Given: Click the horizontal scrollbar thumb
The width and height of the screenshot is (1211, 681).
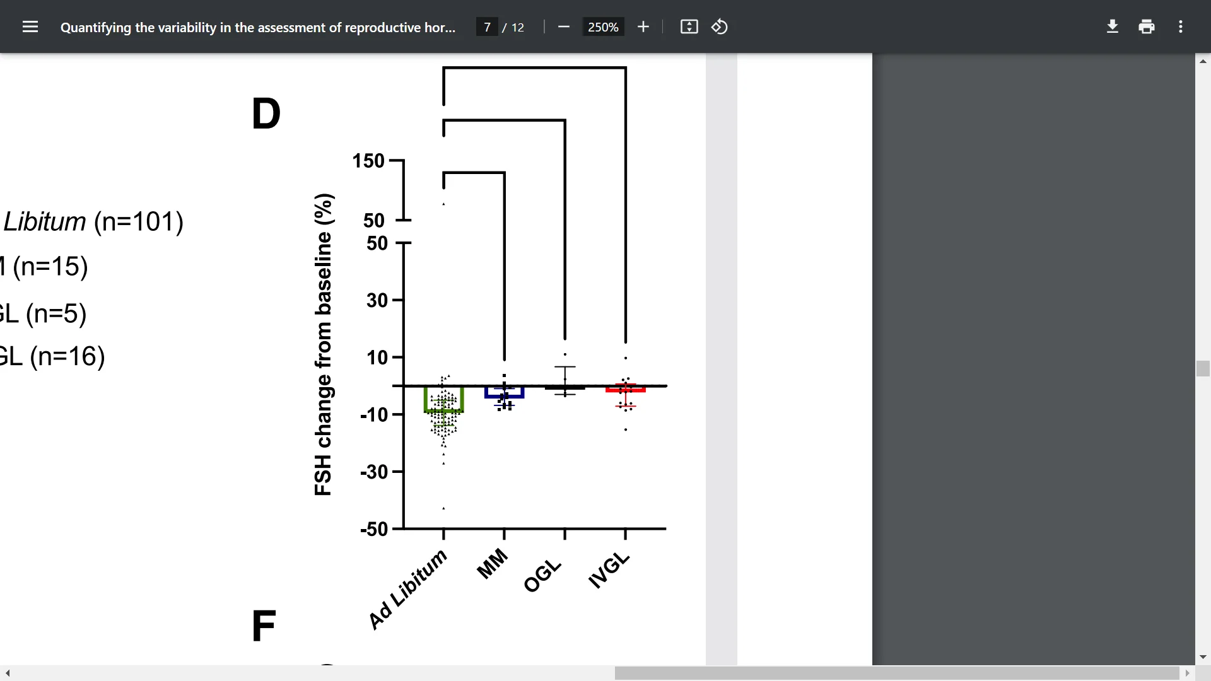Looking at the screenshot, I should pyautogui.click(x=897, y=673).
